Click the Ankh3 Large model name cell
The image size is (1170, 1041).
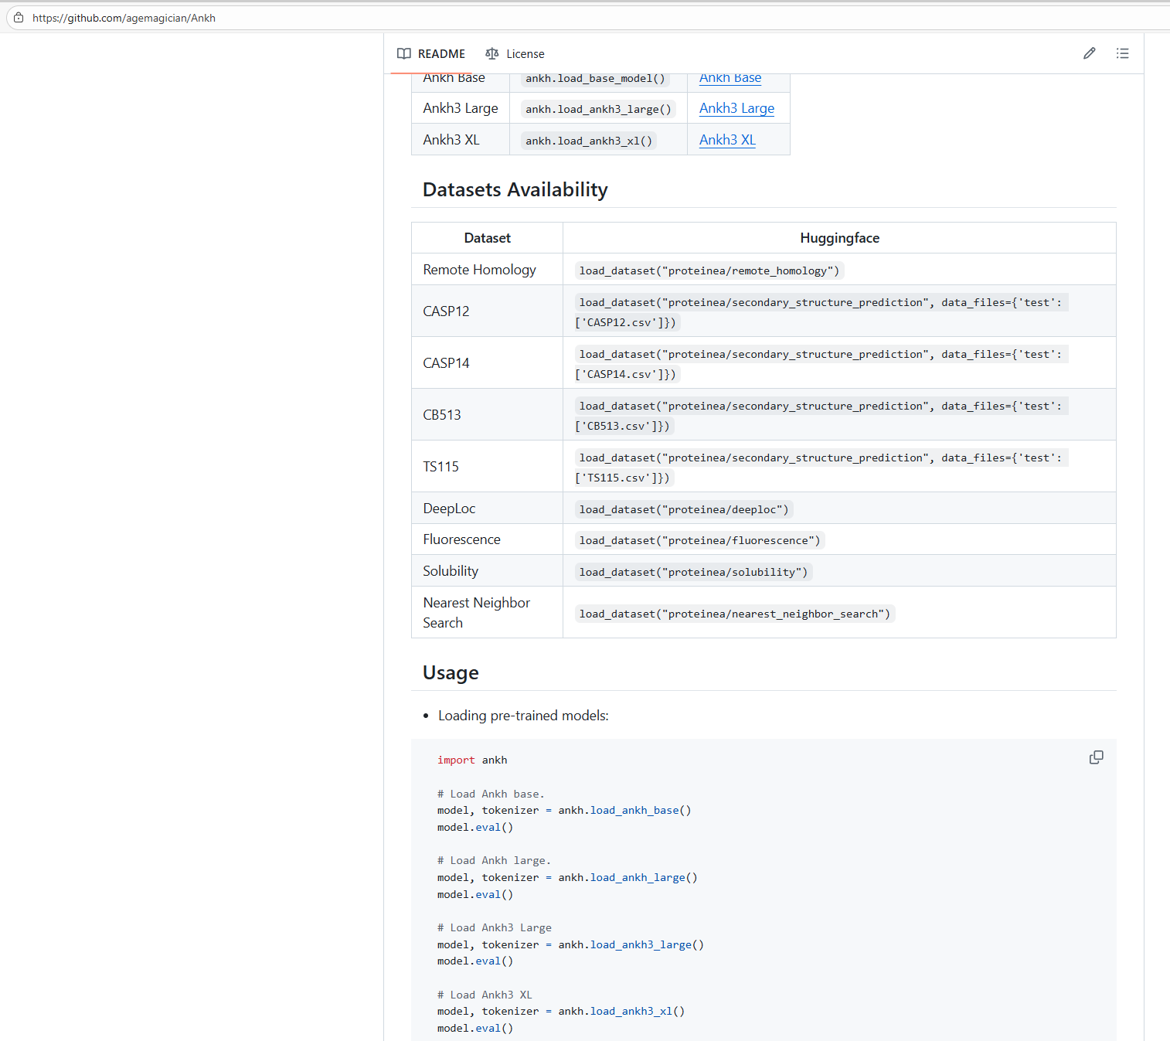(461, 108)
